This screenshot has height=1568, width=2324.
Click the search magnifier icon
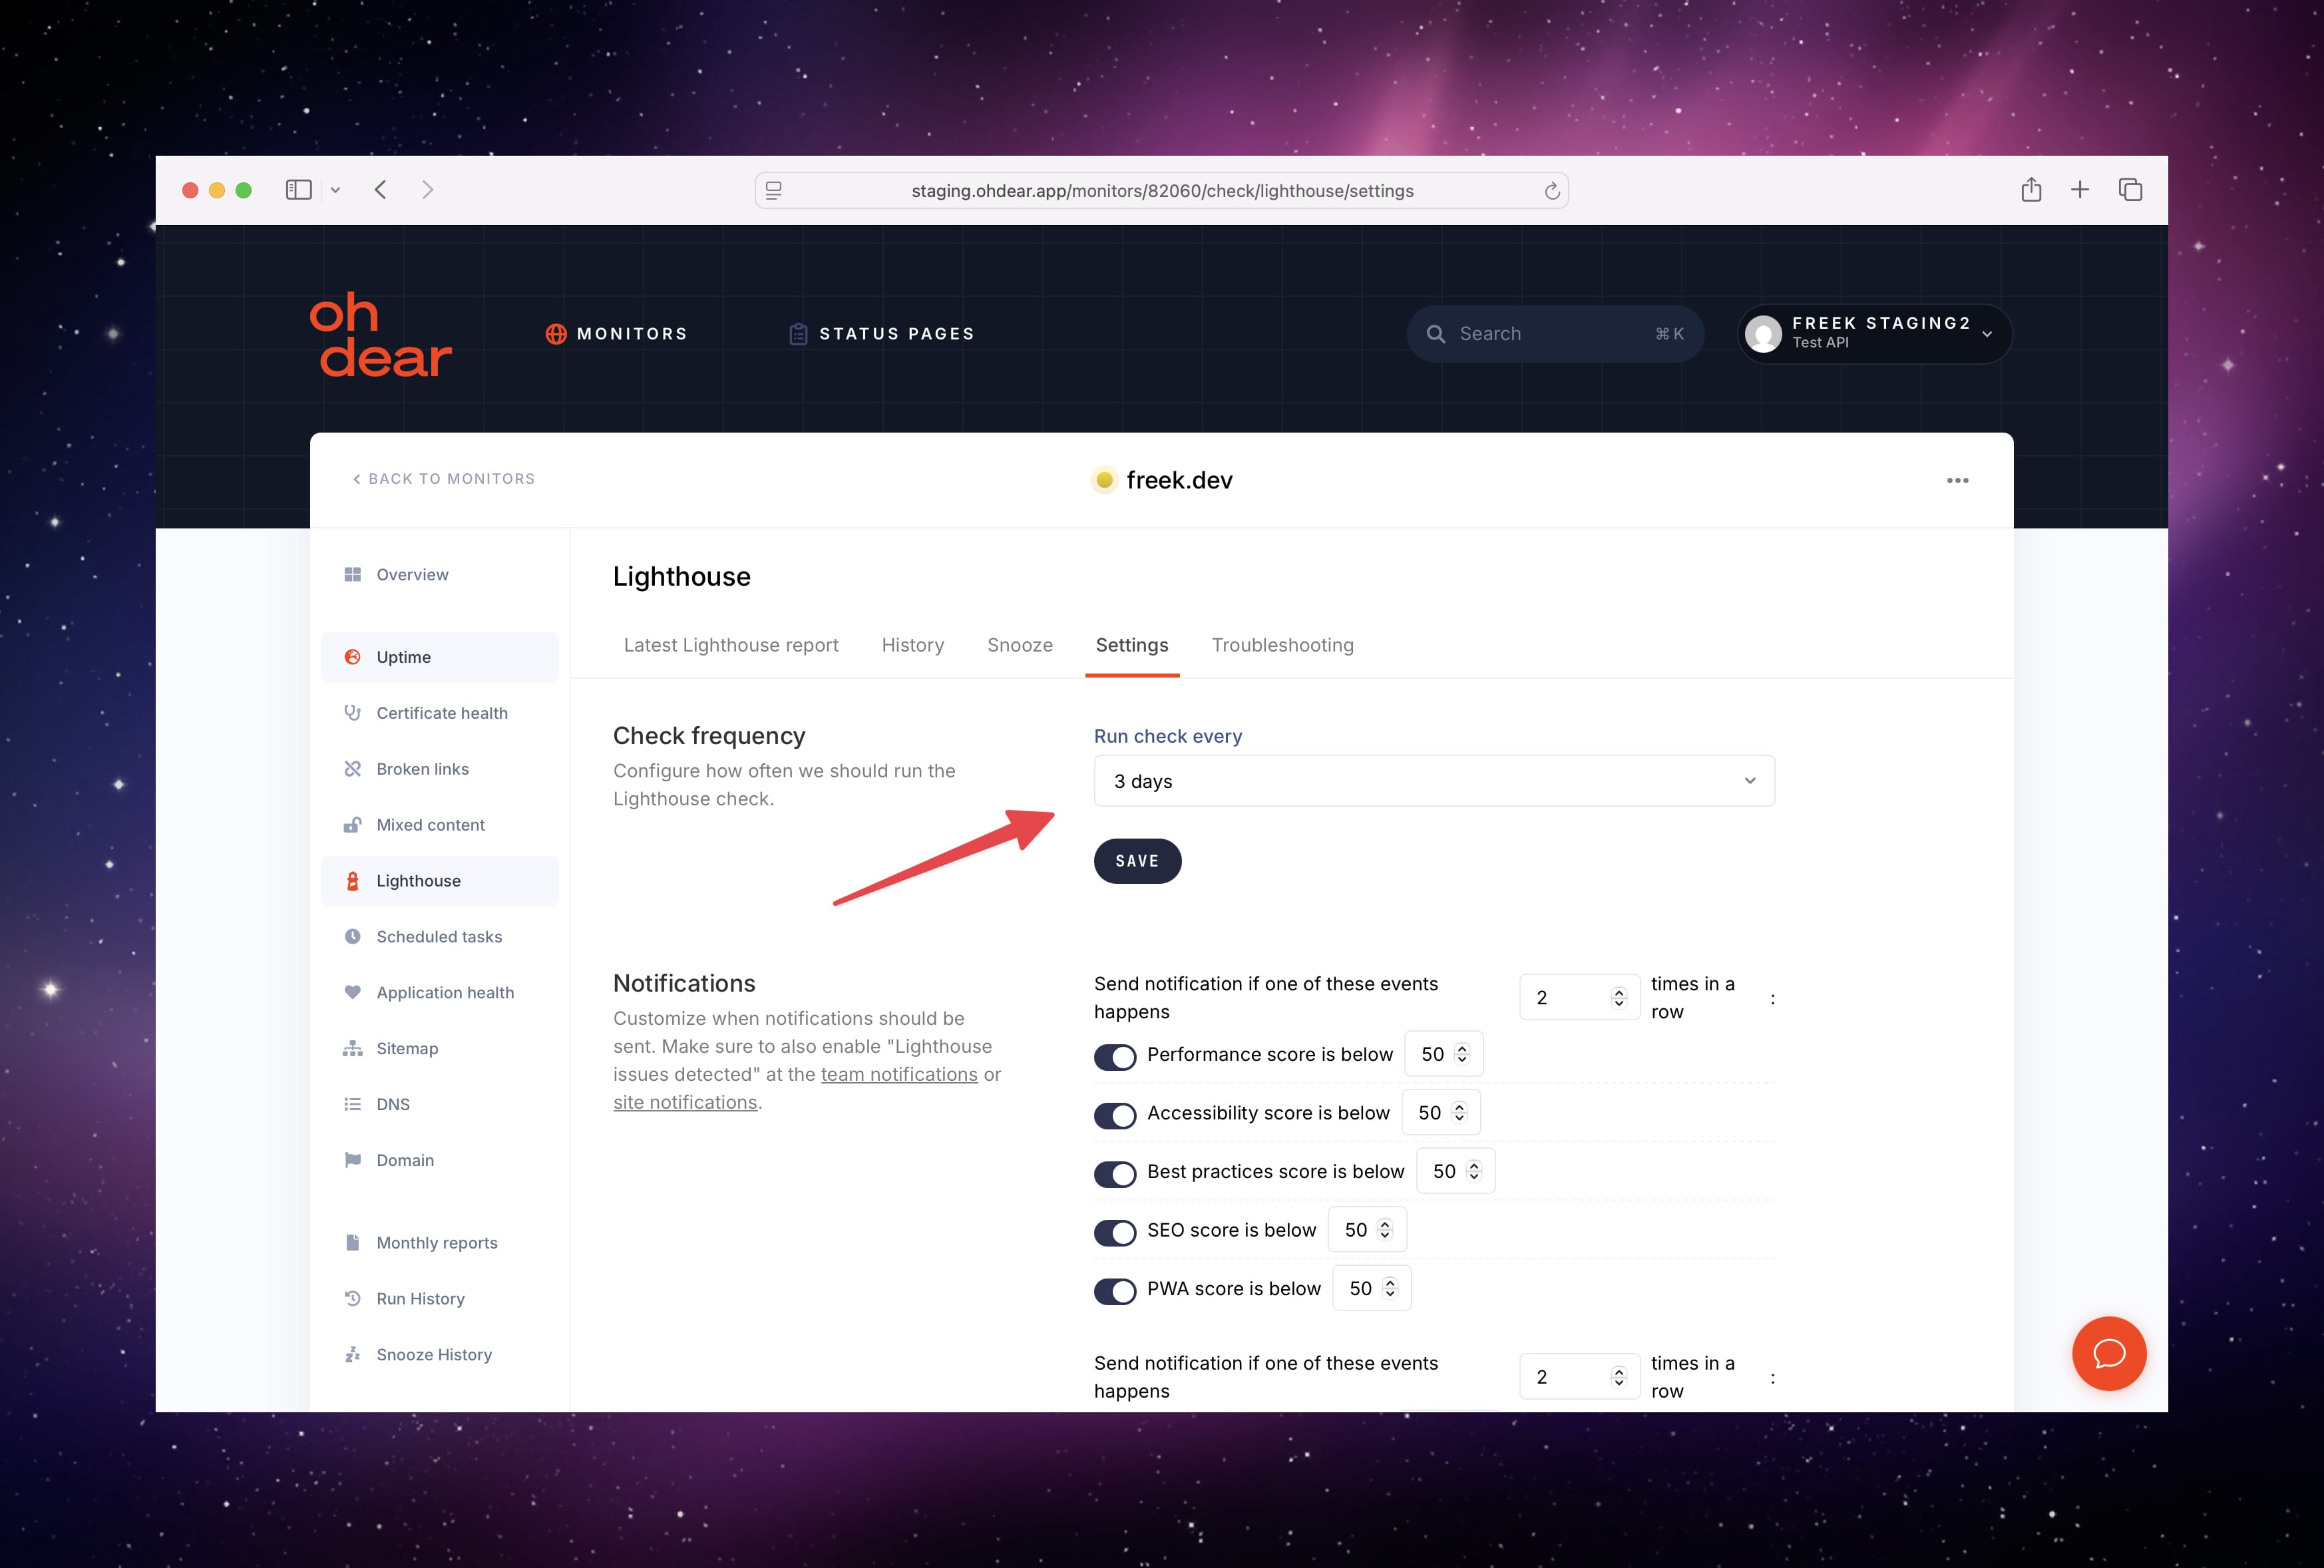coord(1436,334)
